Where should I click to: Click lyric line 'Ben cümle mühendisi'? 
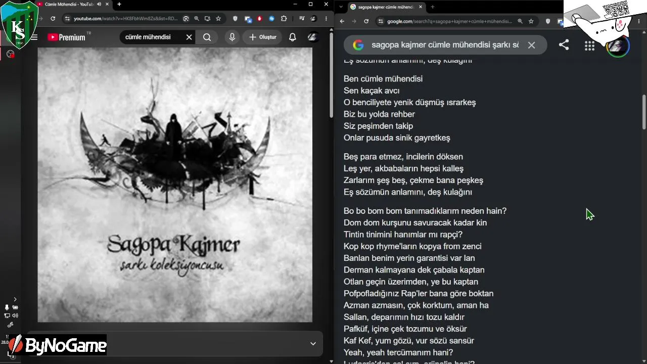point(383,79)
